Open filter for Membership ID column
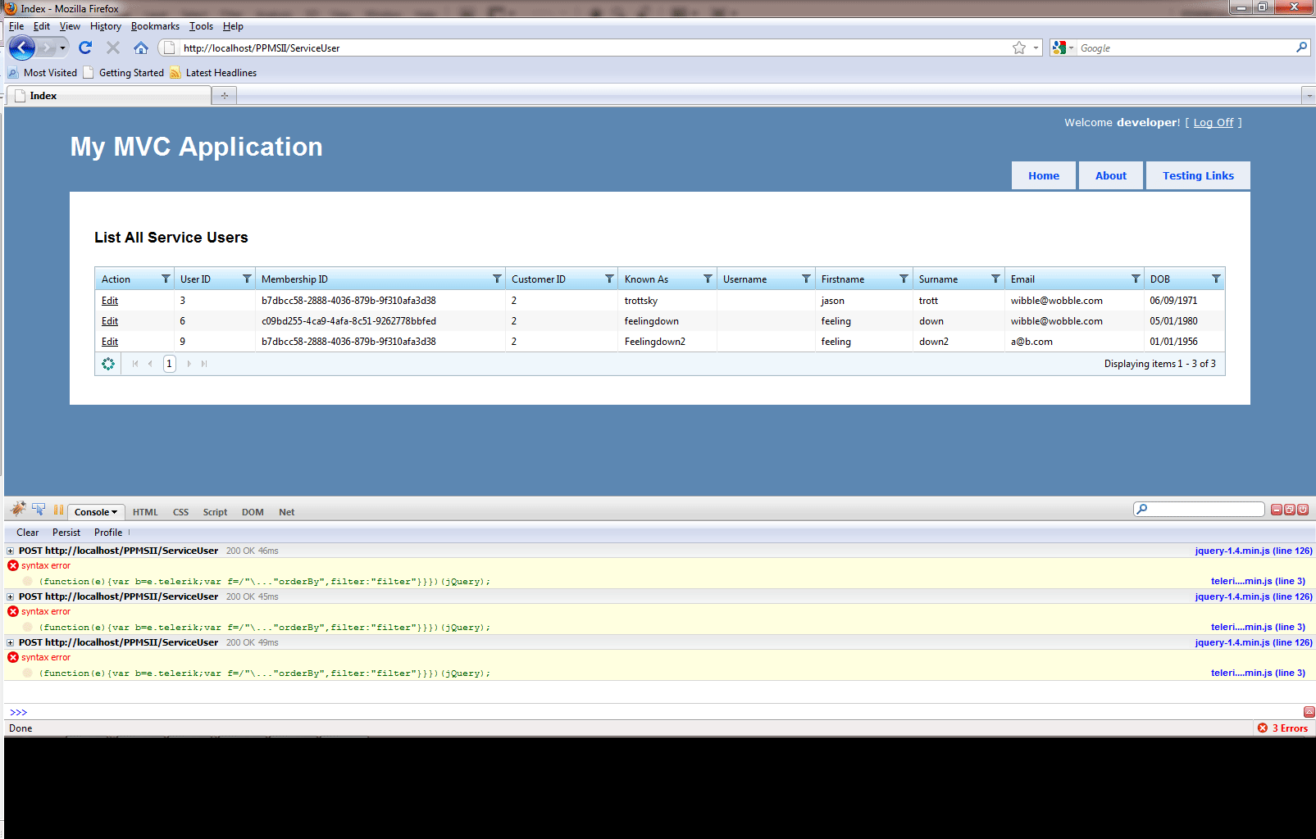Image resolution: width=1316 pixels, height=839 pixels. point(497,279)
